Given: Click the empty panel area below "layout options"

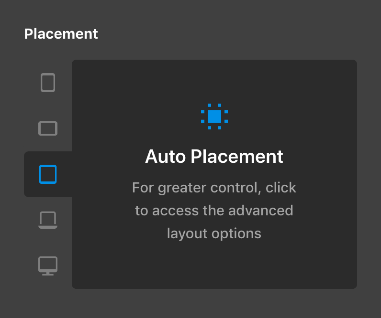Looking at the screenshot, I should click(x=214, y=265).
